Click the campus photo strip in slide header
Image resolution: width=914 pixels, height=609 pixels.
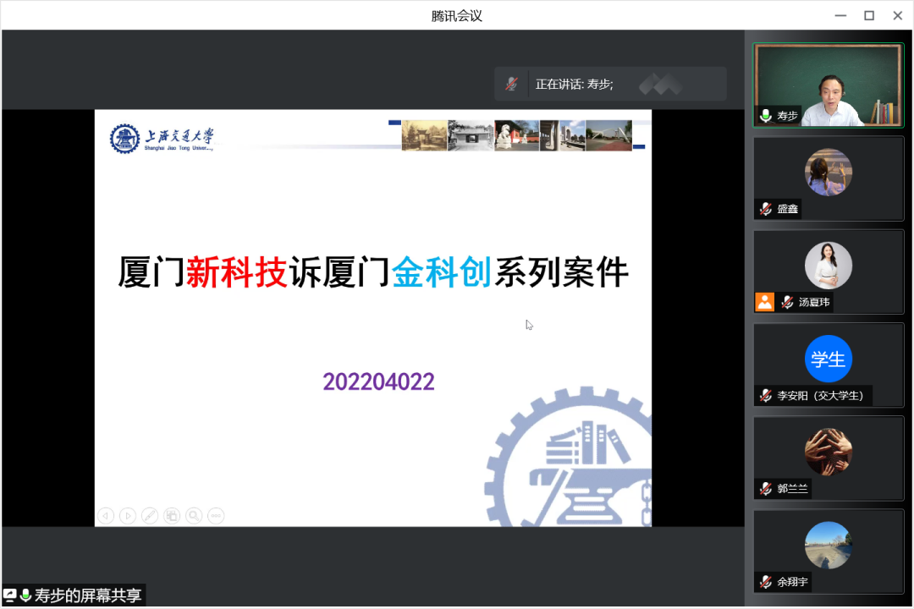516,135
